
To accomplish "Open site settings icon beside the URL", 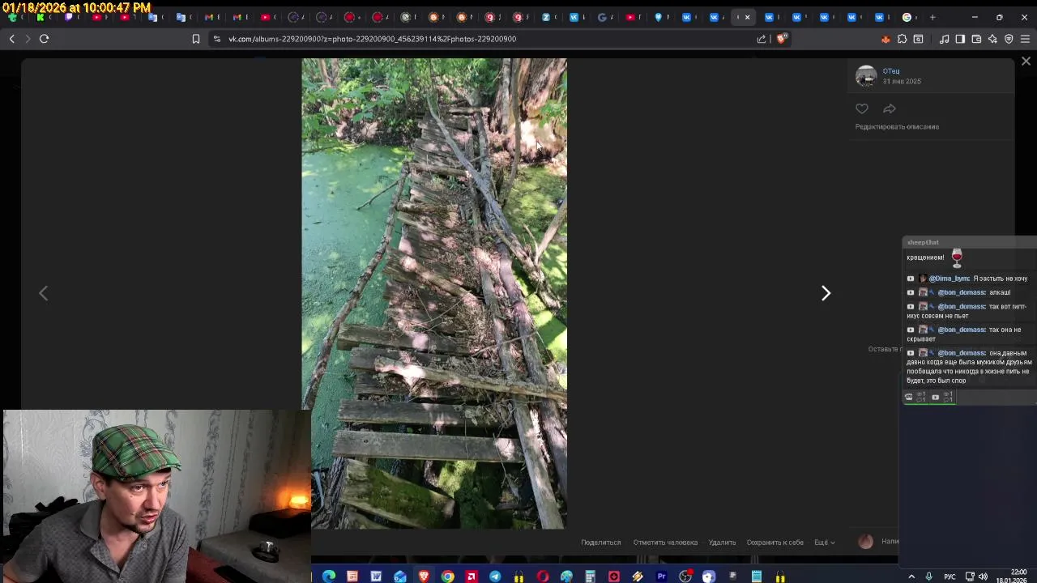I will click(x=216, y=39).
